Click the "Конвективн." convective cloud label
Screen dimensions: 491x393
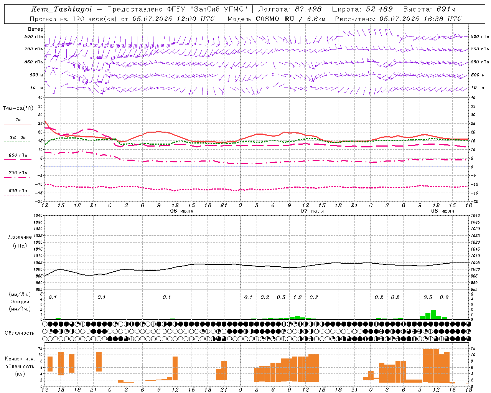20,359
